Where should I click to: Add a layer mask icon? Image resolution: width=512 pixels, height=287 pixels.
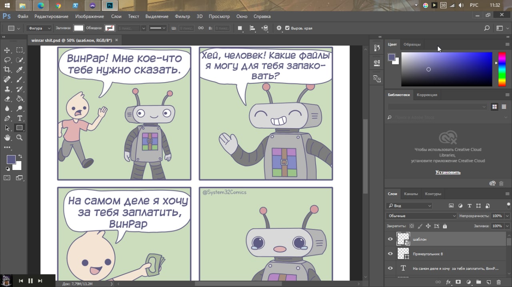458,282
